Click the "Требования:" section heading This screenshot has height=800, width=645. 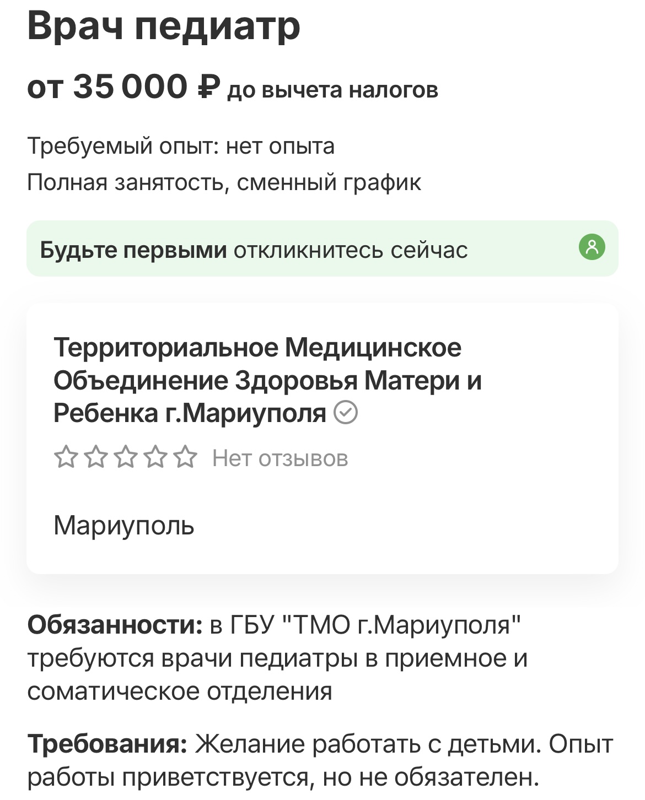(107, 744)
